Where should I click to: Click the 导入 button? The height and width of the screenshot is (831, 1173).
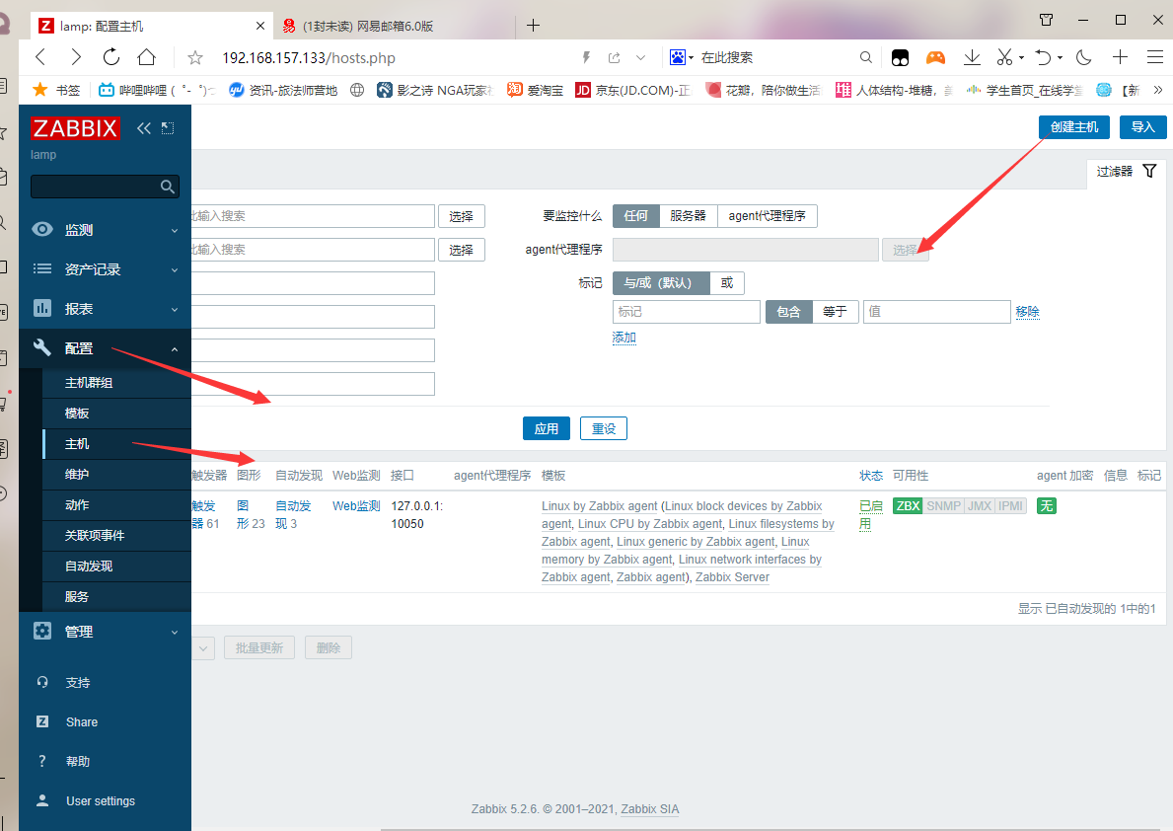1143,127
